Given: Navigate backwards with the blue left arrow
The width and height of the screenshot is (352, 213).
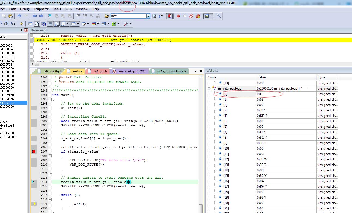Looking at the screenshot, I should click(35, 16).
